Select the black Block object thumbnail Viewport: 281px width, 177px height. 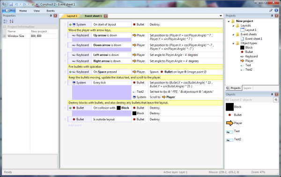point(229,107)
